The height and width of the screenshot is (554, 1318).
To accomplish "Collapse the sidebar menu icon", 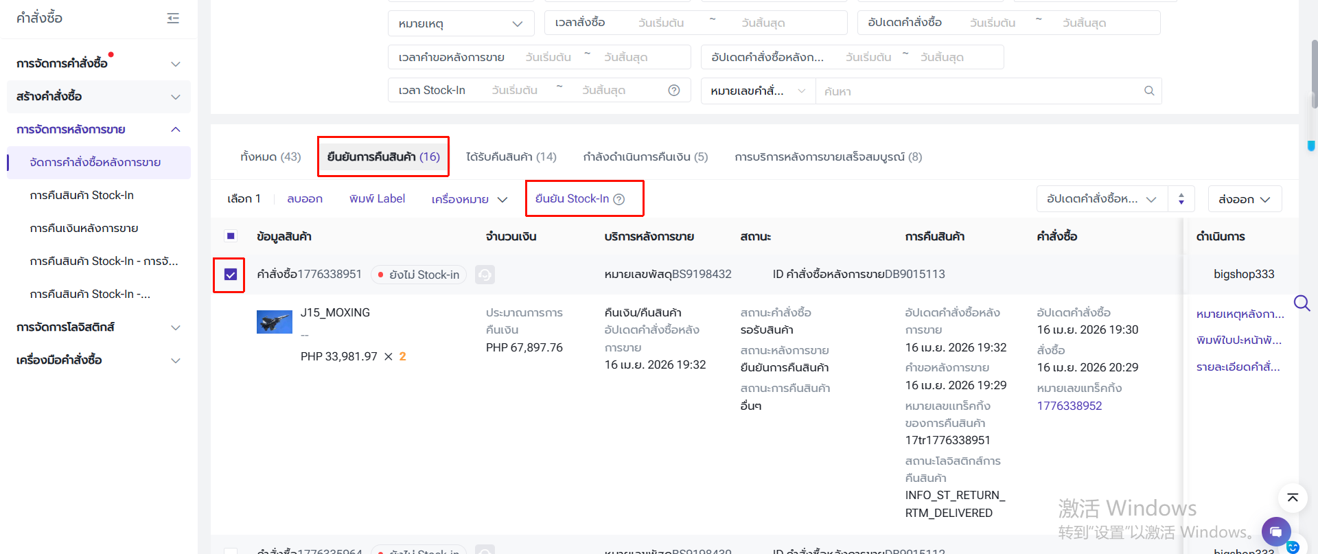I will pyautogui.click(x=173, y=19).
